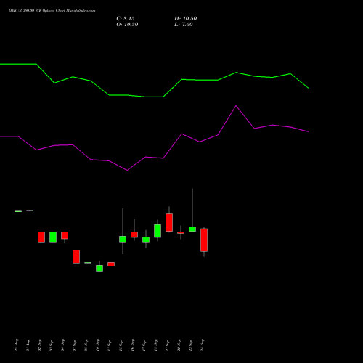363x363 pixels.
Task: Click the open value O: 10.30
Action: pos(127,25)
